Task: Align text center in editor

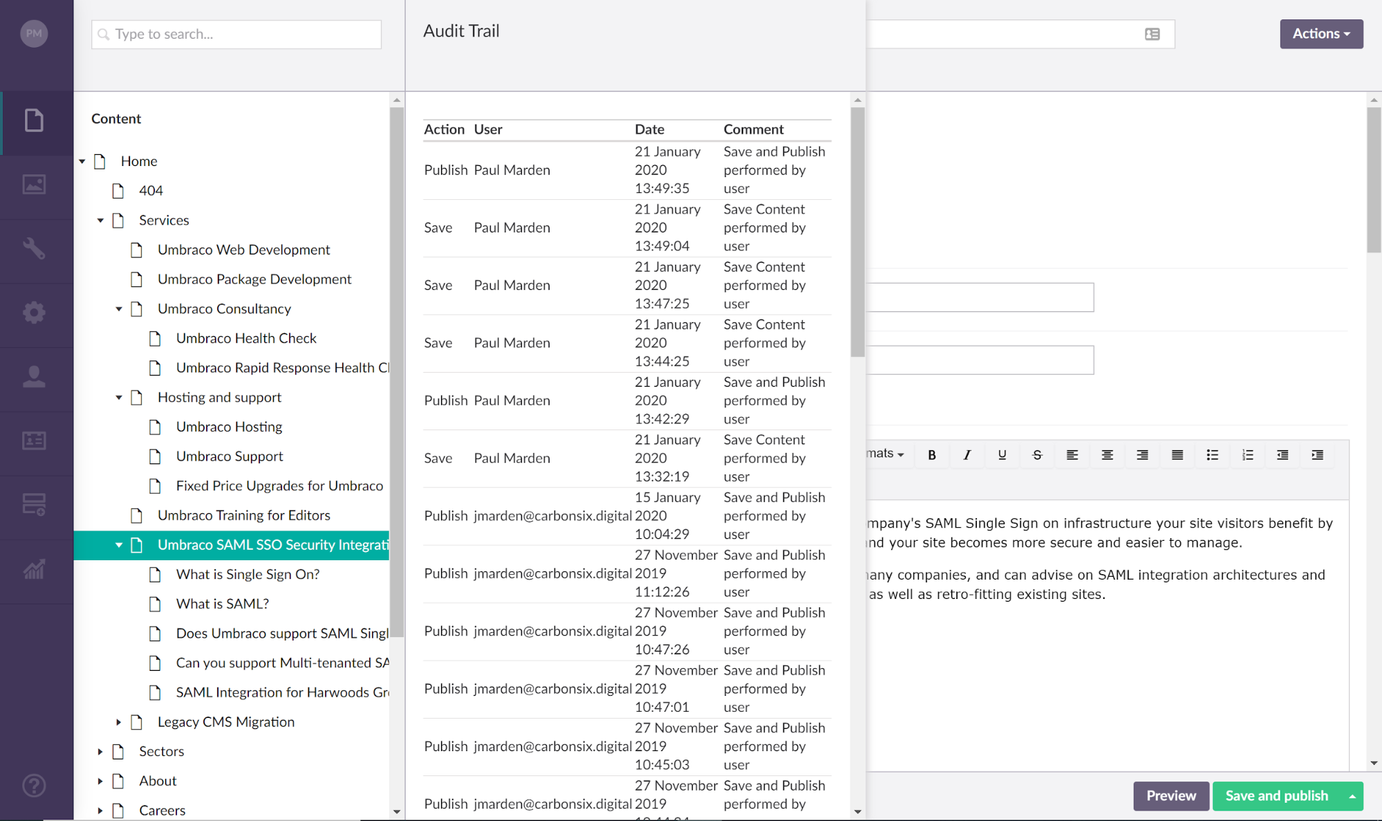Action: coord(1108,454)
